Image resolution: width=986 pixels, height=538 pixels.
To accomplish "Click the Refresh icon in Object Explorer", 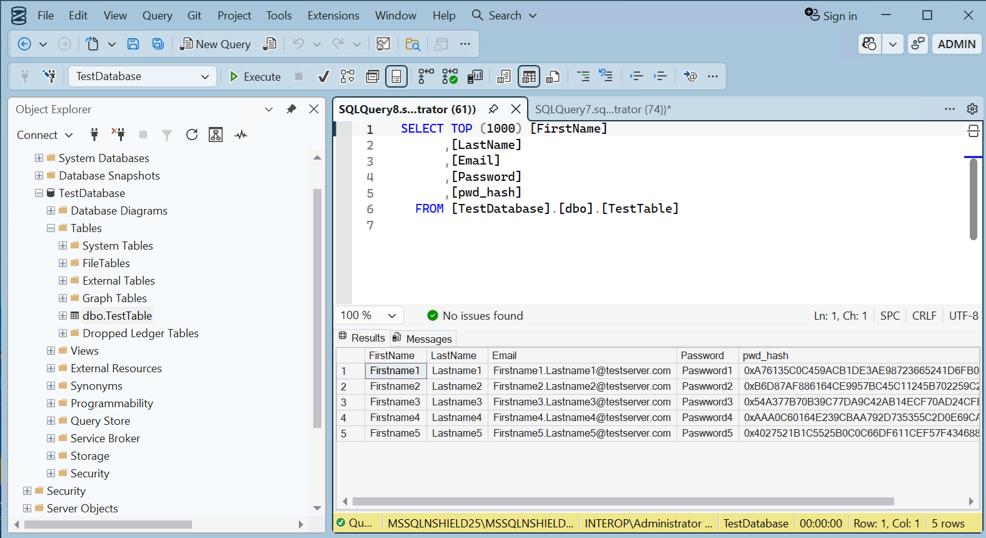I will coord(192,134).
